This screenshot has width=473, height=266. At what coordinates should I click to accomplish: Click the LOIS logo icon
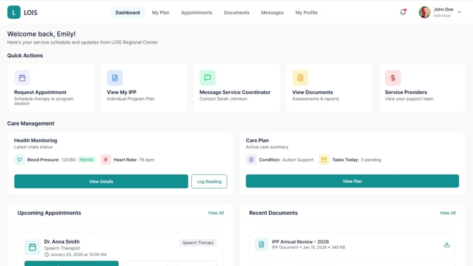coord(14,12)
